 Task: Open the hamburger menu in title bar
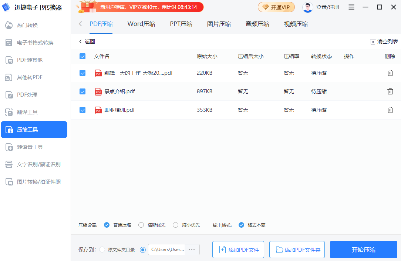click(351, 7)
